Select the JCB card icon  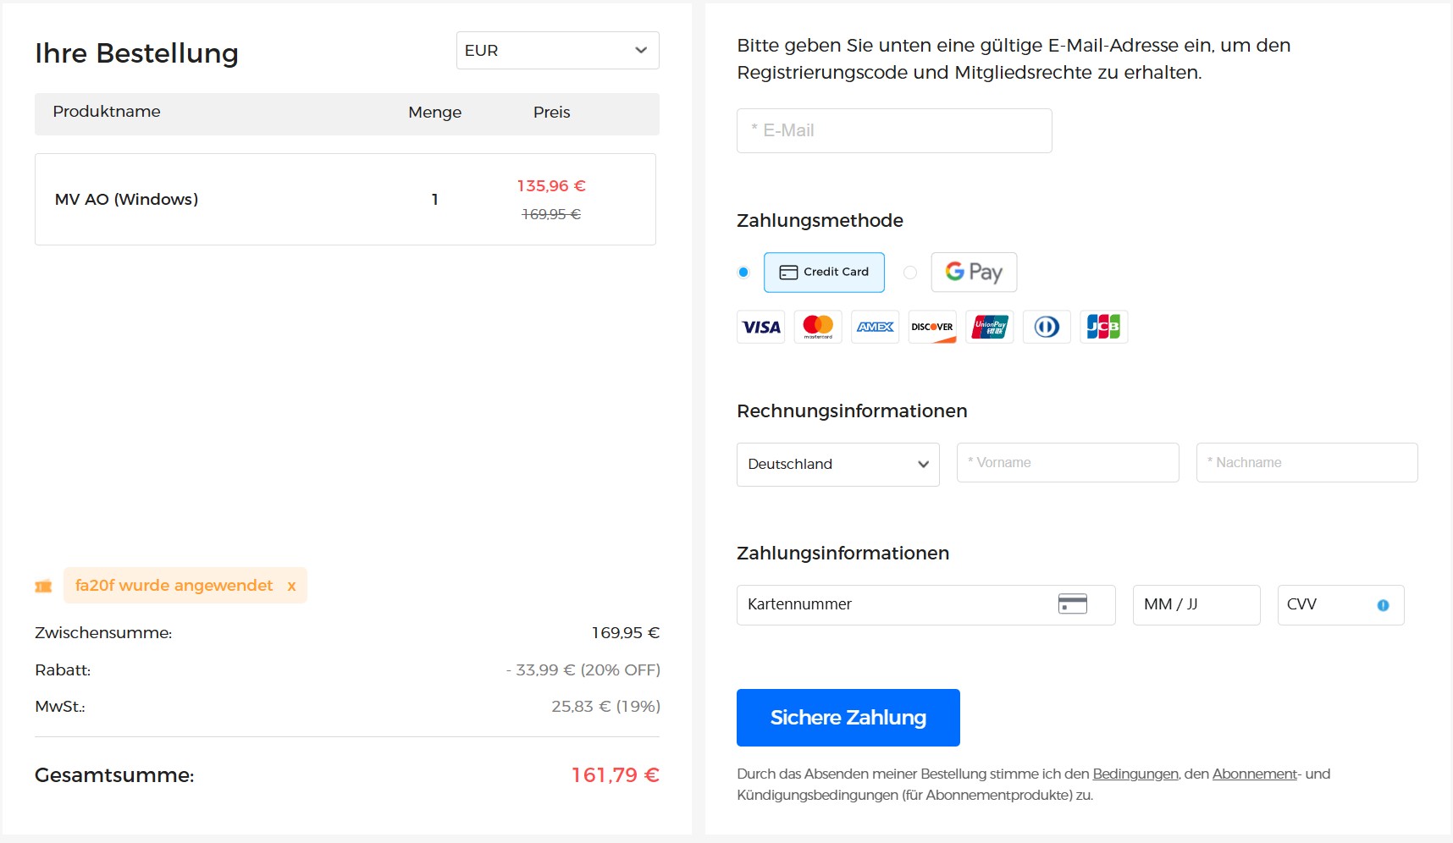point(1103,327)
